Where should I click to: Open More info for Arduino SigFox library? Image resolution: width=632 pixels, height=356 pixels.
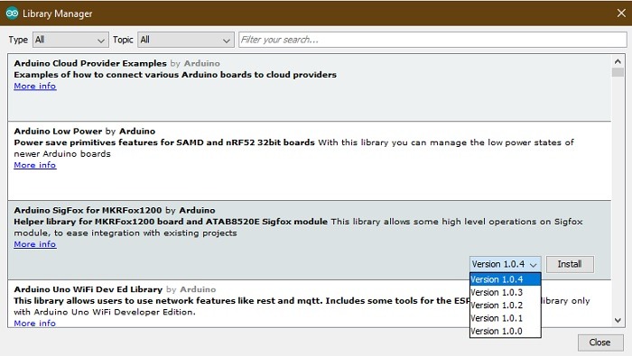[x=35, y=244]
